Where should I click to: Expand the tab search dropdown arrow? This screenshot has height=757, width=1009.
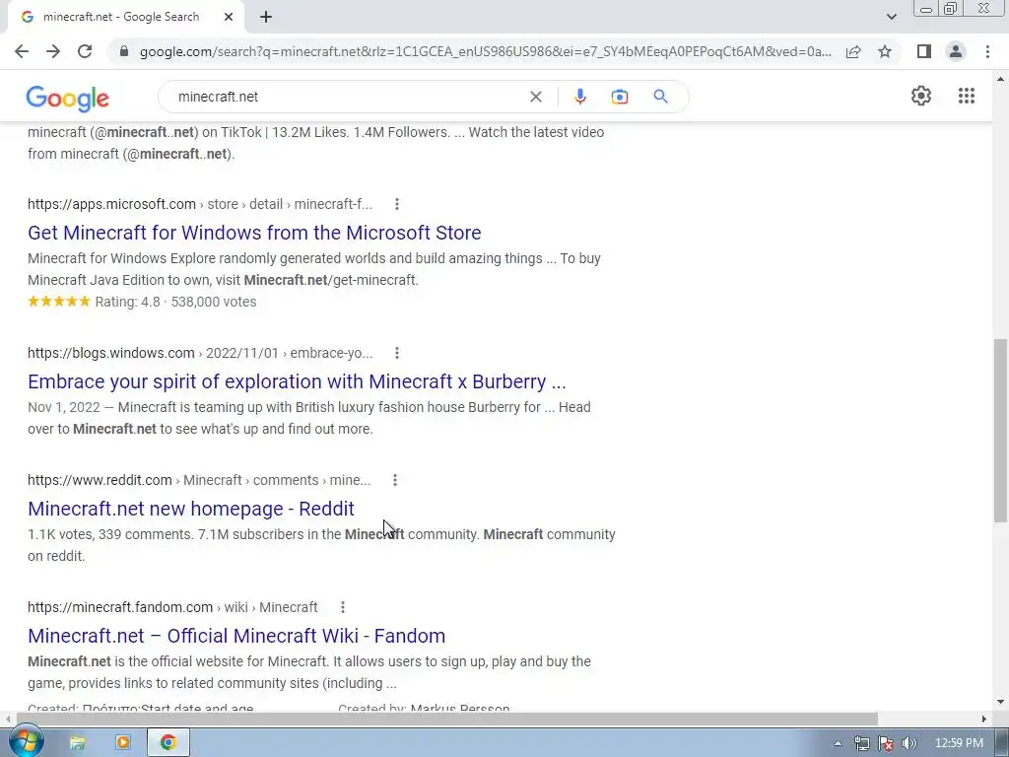point(891,18)
